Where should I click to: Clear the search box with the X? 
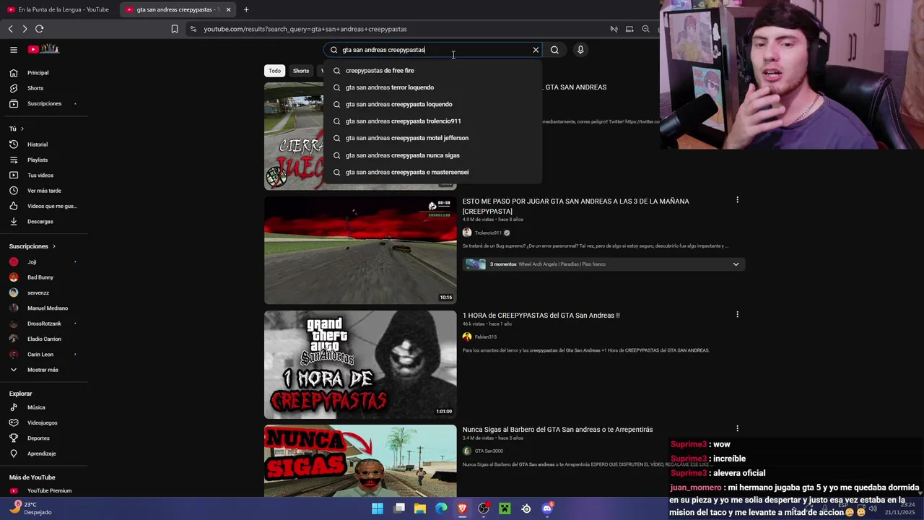click(x=536, y=50)
